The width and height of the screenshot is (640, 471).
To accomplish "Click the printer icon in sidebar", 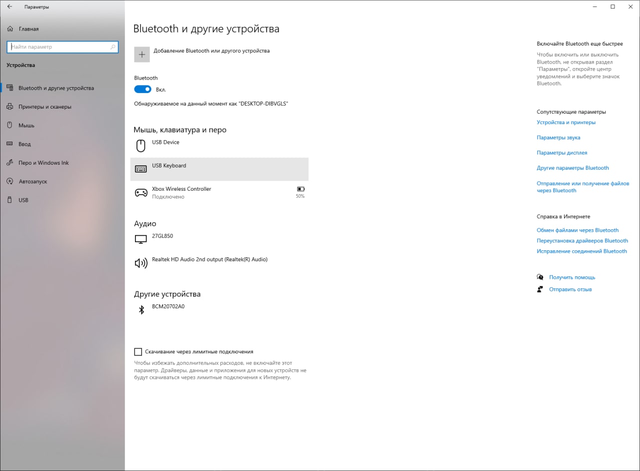I will click(x=9, y=107).
